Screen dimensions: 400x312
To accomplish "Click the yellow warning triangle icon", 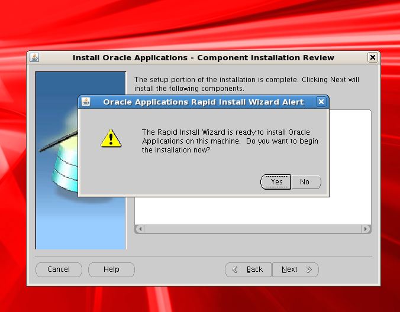I will (111, 138).
